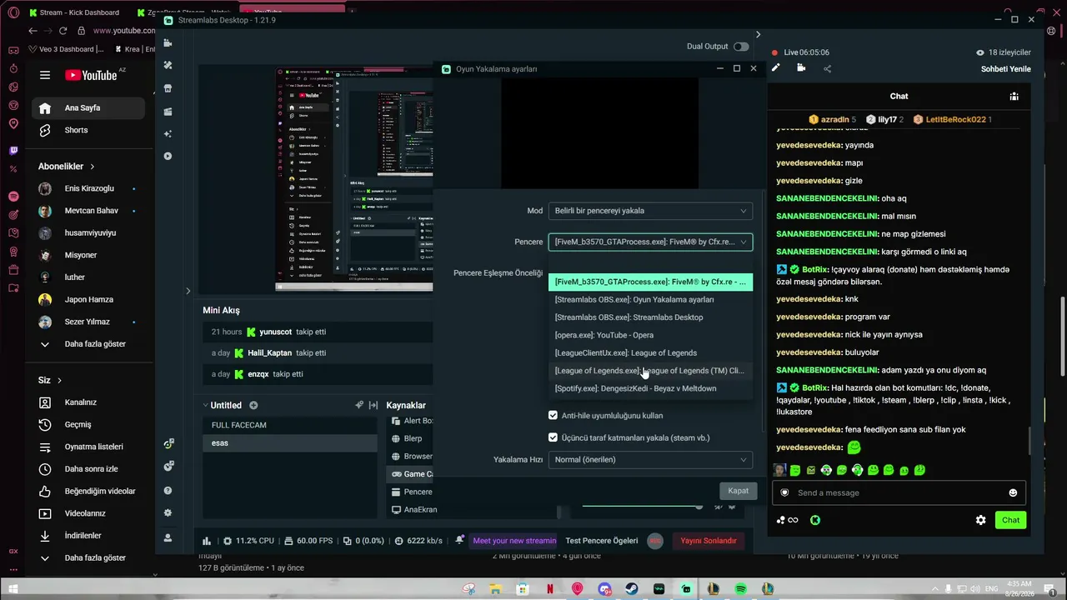
Task: Open chat settings gear icon
Action: pos(981,520)
